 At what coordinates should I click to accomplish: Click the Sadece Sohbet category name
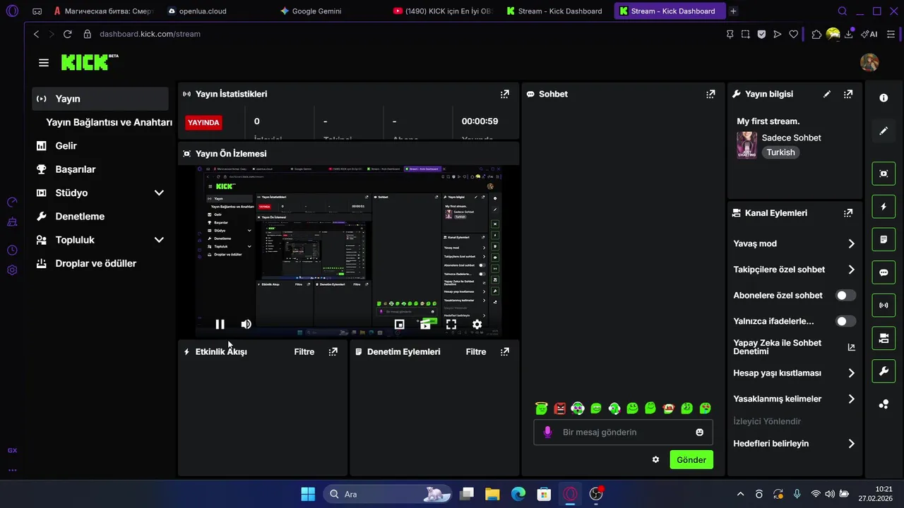(x=791, y=138)
